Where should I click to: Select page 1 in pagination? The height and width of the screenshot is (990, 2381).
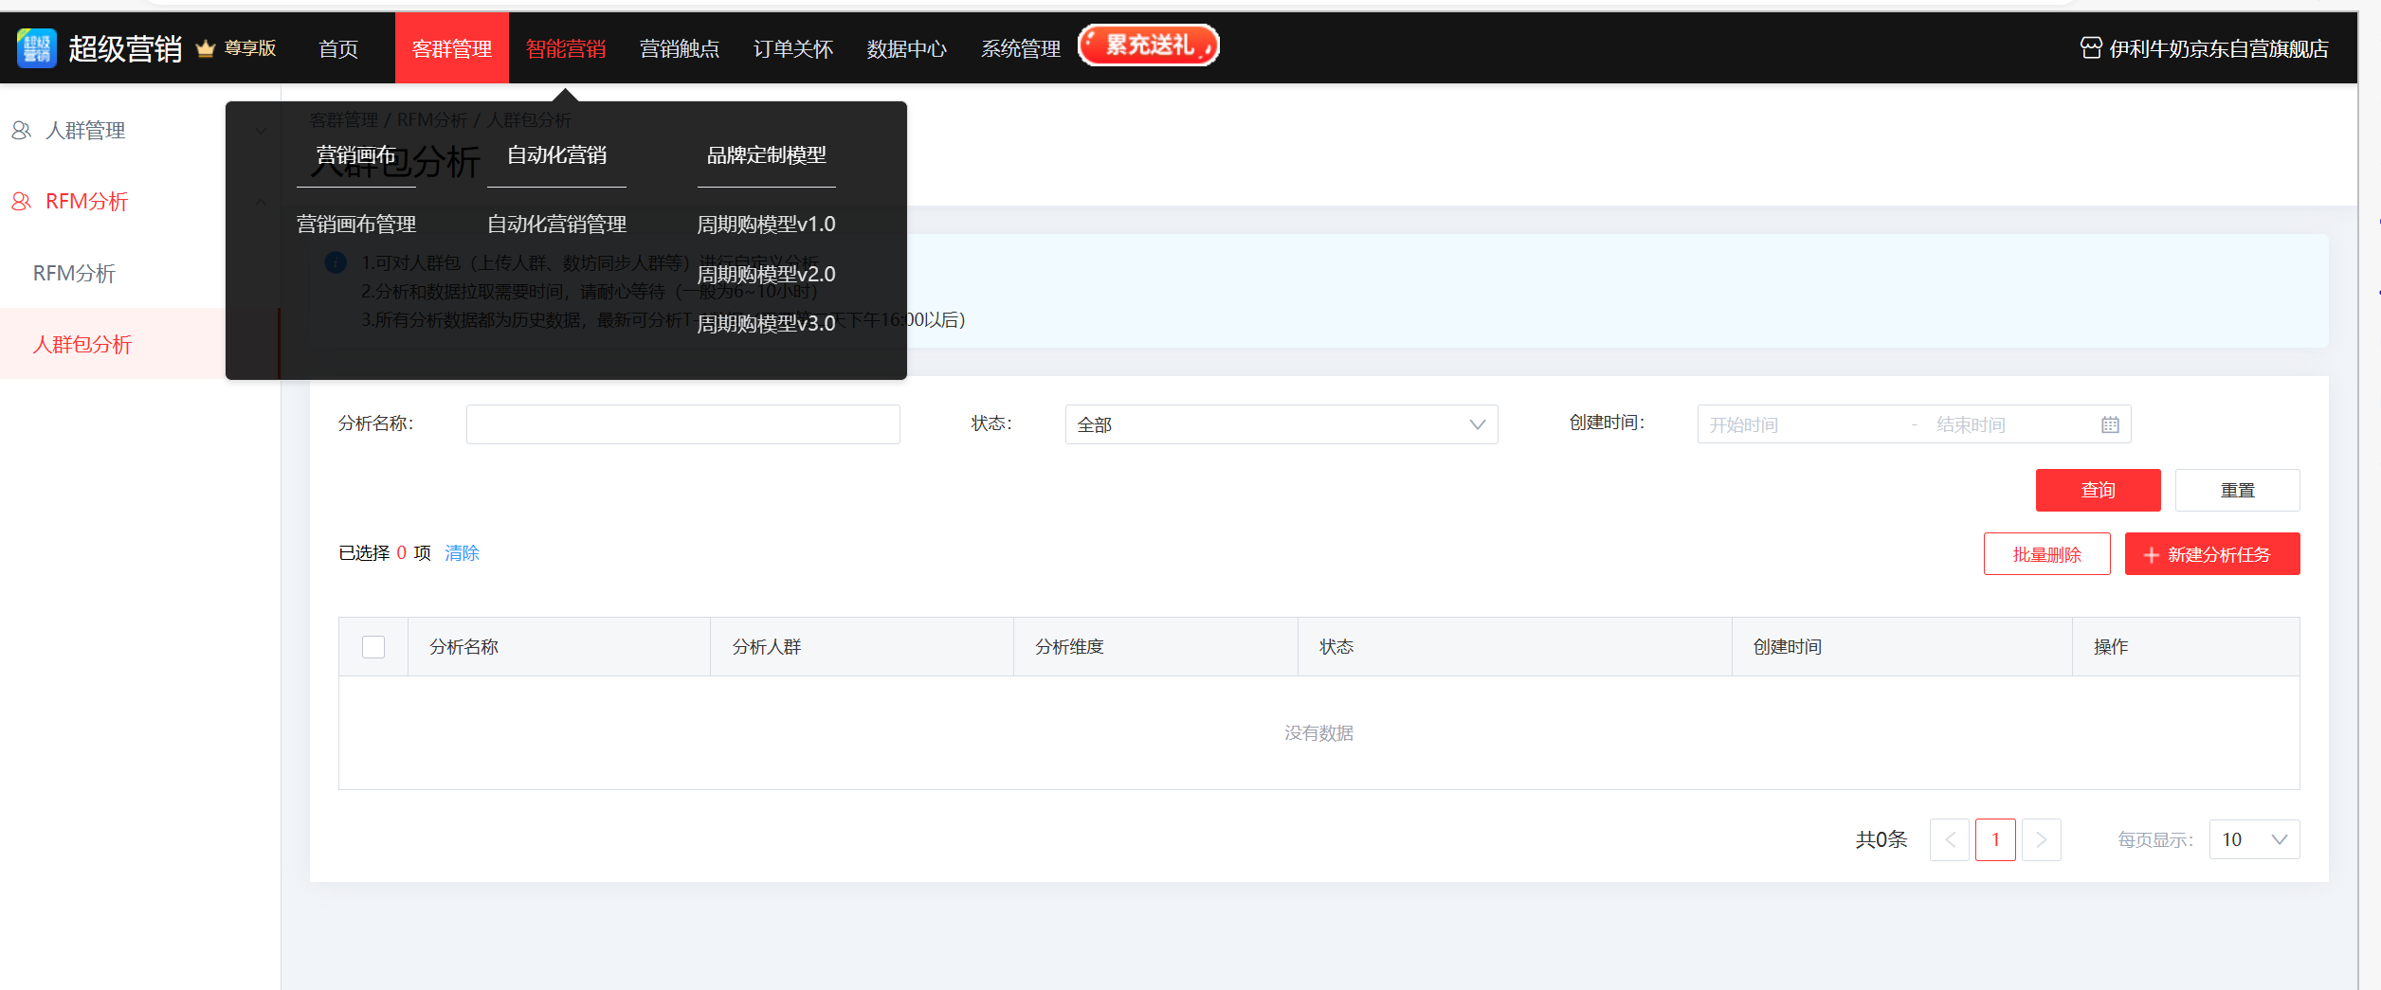(x=1995, y=839)
